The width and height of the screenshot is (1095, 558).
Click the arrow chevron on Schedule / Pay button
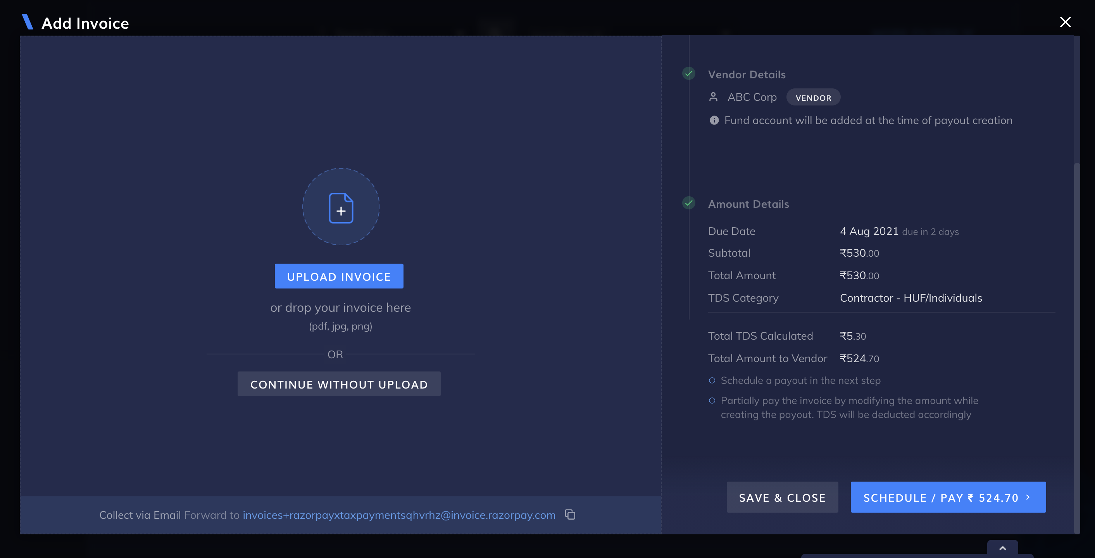click(1028, 497)
